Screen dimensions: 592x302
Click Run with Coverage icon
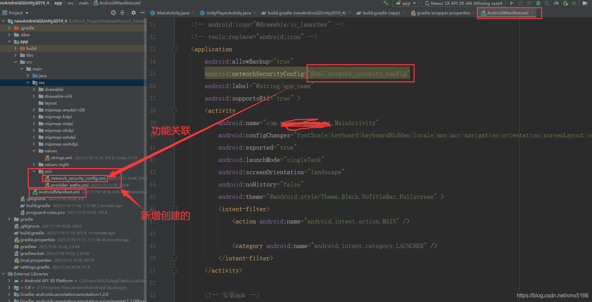point(547,3)
